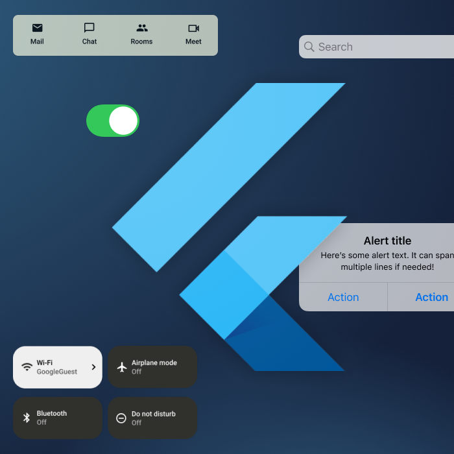Click the Bluetooth symbol icon

27,418
